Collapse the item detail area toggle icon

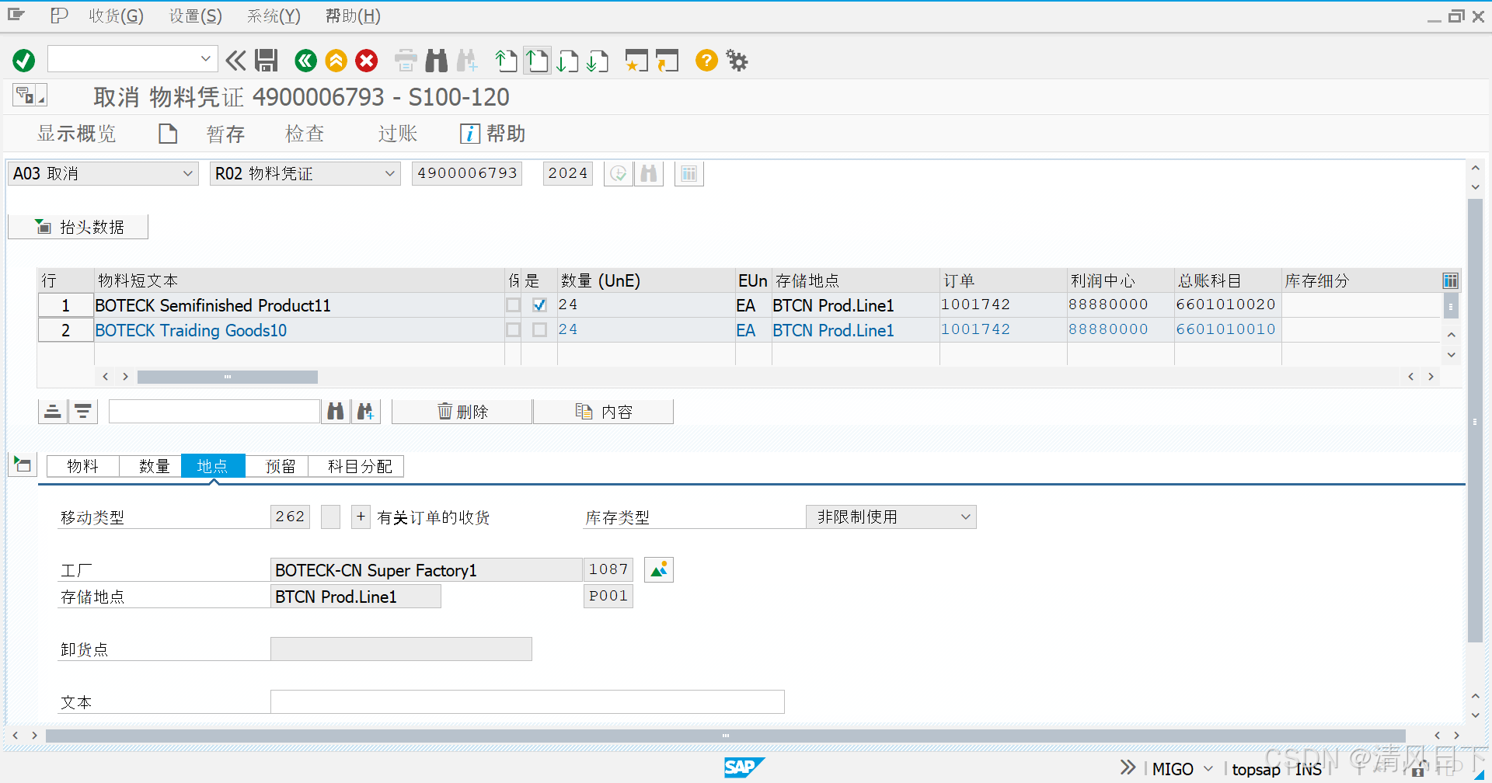coord(23,465)
